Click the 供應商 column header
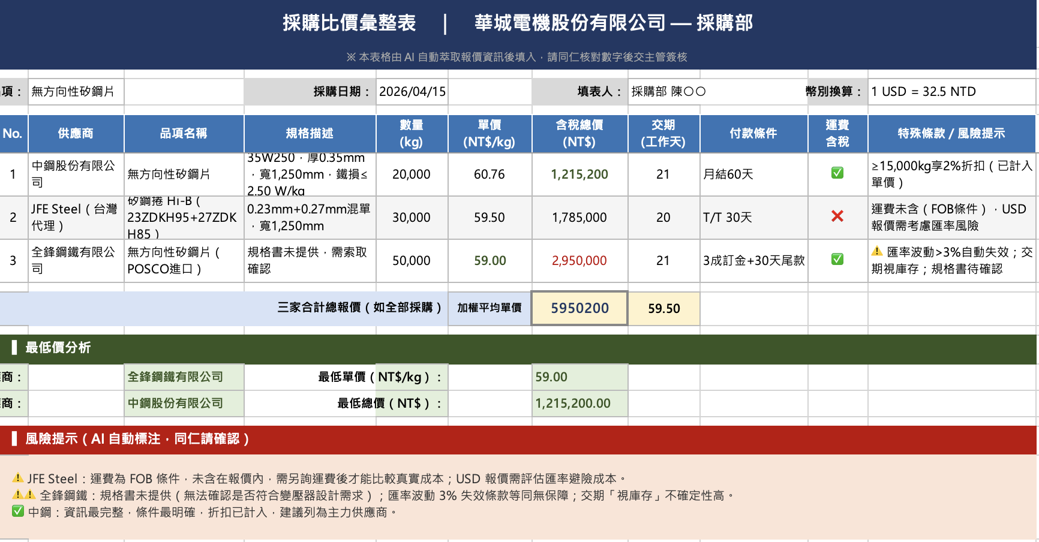Viewport: 1039px width, 542px height. [76, 134]
